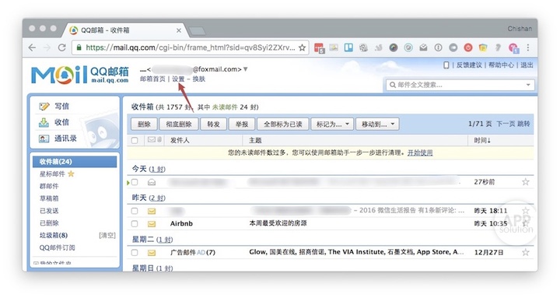Screen dimensions: 560x298
Task: Check the box for today's email
Action: point(135,182)
